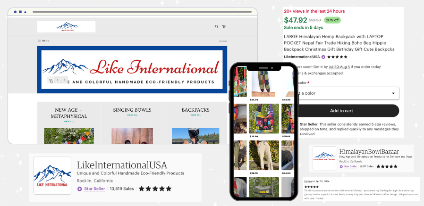The width and height of the screenshot is (424, 206).
Task: Click the 6,611 Sales count
Action: pos(367,166)
